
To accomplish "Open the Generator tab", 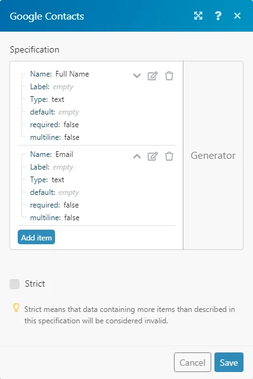I will point(213,156).
